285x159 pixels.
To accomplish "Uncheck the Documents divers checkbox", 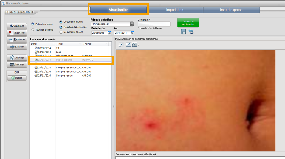I will [61, 22].
